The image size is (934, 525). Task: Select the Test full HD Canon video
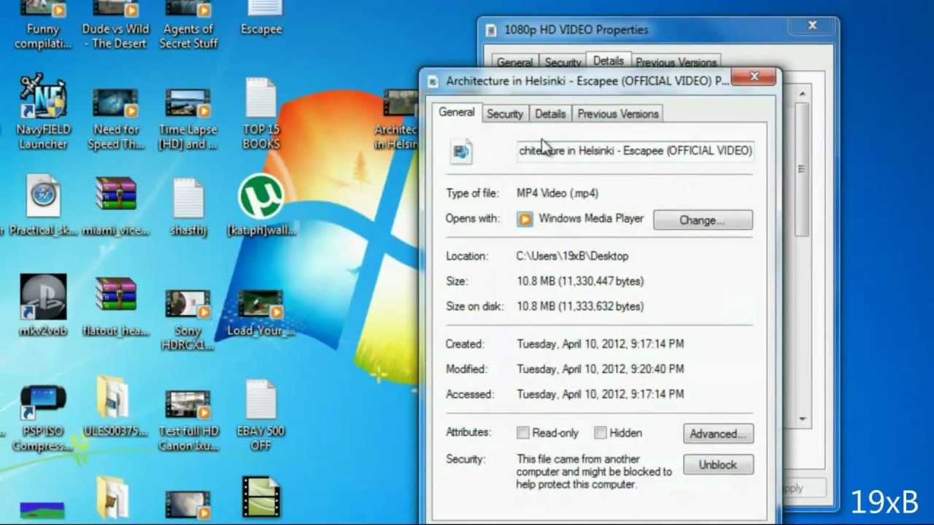point(188,405)
